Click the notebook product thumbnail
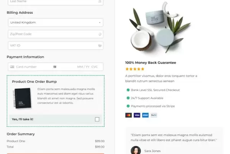 coord(22,98)
